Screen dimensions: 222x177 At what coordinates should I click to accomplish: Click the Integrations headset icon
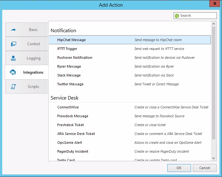point(13,72)
